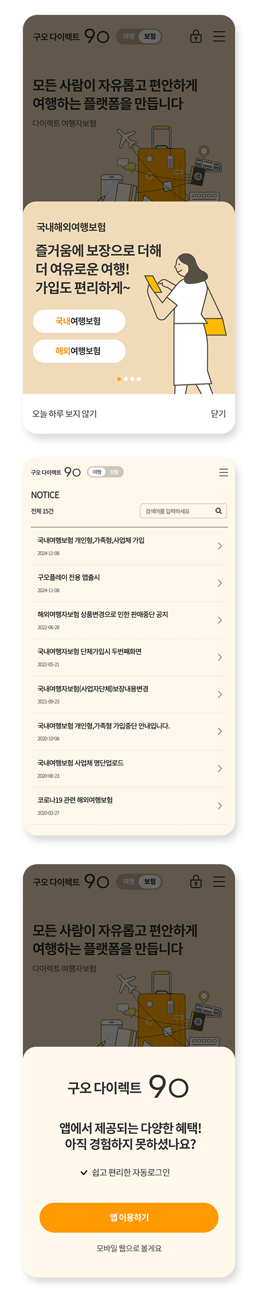This screenshot has width=258, height=1298.
Task: Click 구오 다이렉트 logo on NOTICE screen
Action: tap(56, 472)
